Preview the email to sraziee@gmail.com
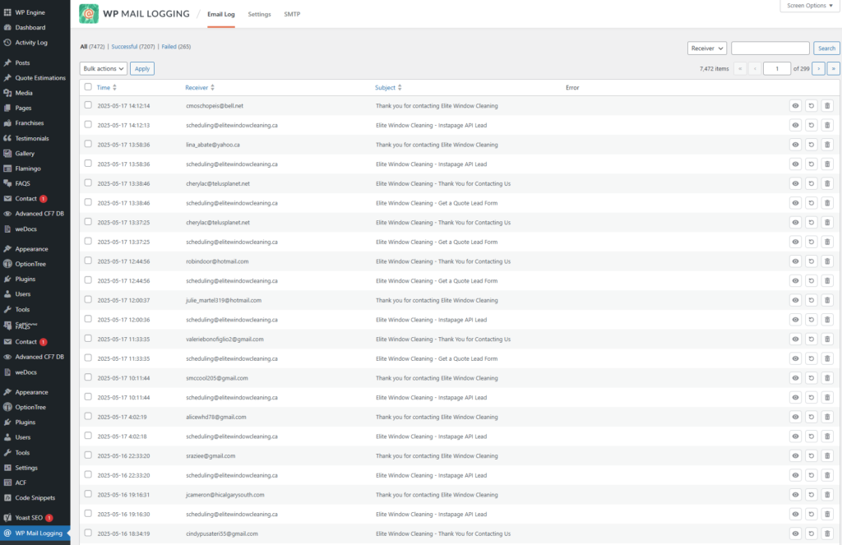Image resolution: width=842 pixels, height=545 pixels. coord(795,456)
